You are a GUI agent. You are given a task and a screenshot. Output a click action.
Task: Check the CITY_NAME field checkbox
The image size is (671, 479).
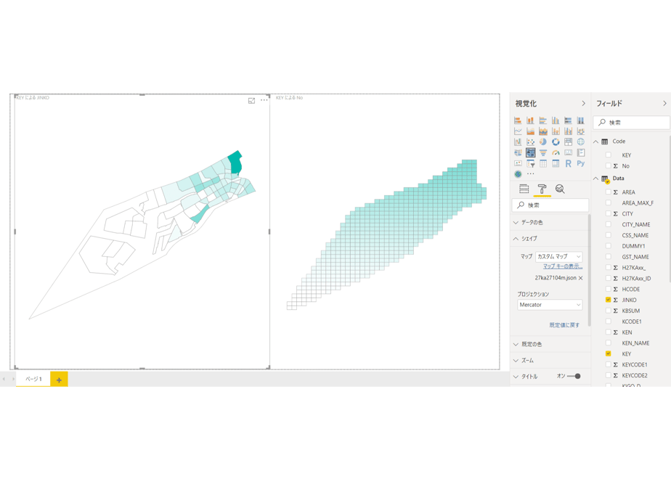[x=608, y=224]
